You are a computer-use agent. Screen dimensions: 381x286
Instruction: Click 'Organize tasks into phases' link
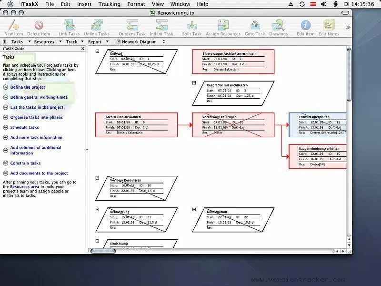(37, 117)
